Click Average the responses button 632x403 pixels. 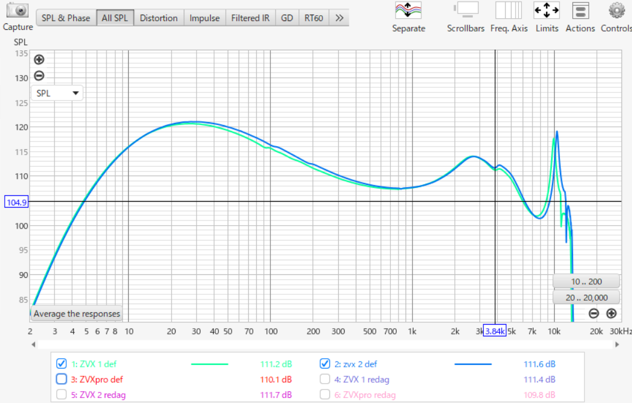(77, 314)
